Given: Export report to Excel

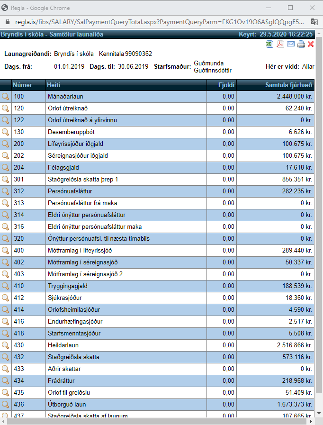Looking at the screenshot, I should (x=269, y=44).
